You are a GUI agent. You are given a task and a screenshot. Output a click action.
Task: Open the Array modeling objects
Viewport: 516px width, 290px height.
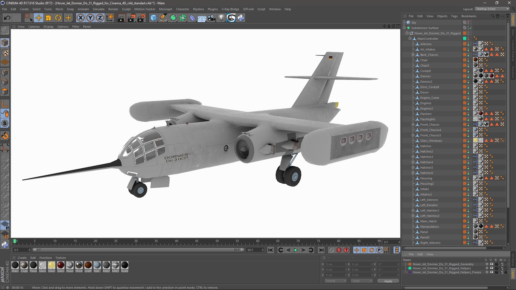point(183,18)
